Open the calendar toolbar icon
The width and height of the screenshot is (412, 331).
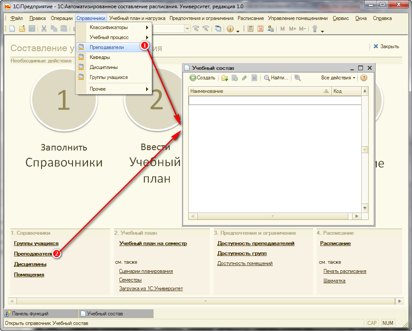point(261,29)
